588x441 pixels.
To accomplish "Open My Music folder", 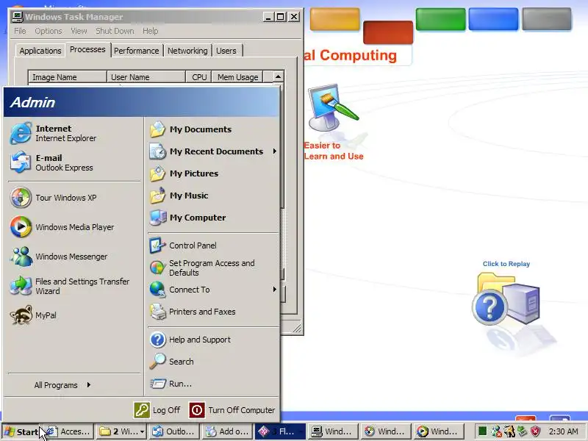I will click(x=213, y=196).
